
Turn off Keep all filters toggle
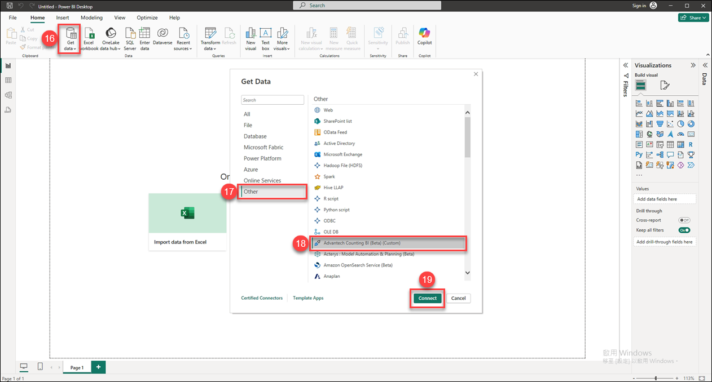point(684,230)
